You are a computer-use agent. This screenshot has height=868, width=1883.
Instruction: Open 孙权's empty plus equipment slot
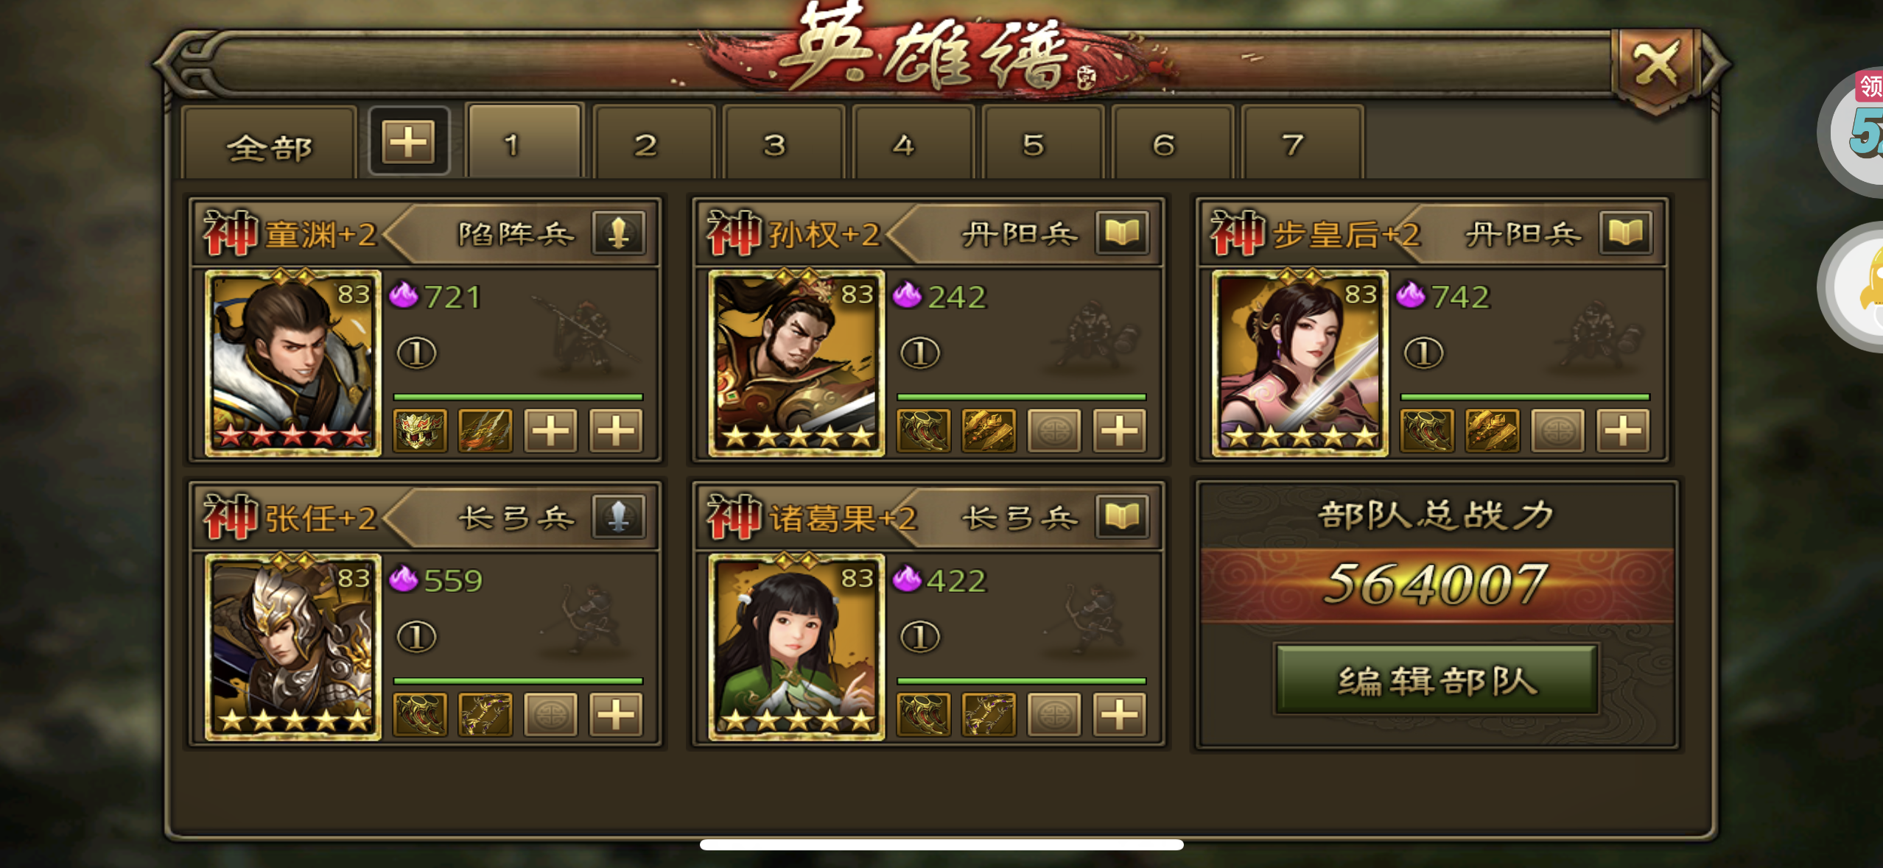tap(1119, 430)
